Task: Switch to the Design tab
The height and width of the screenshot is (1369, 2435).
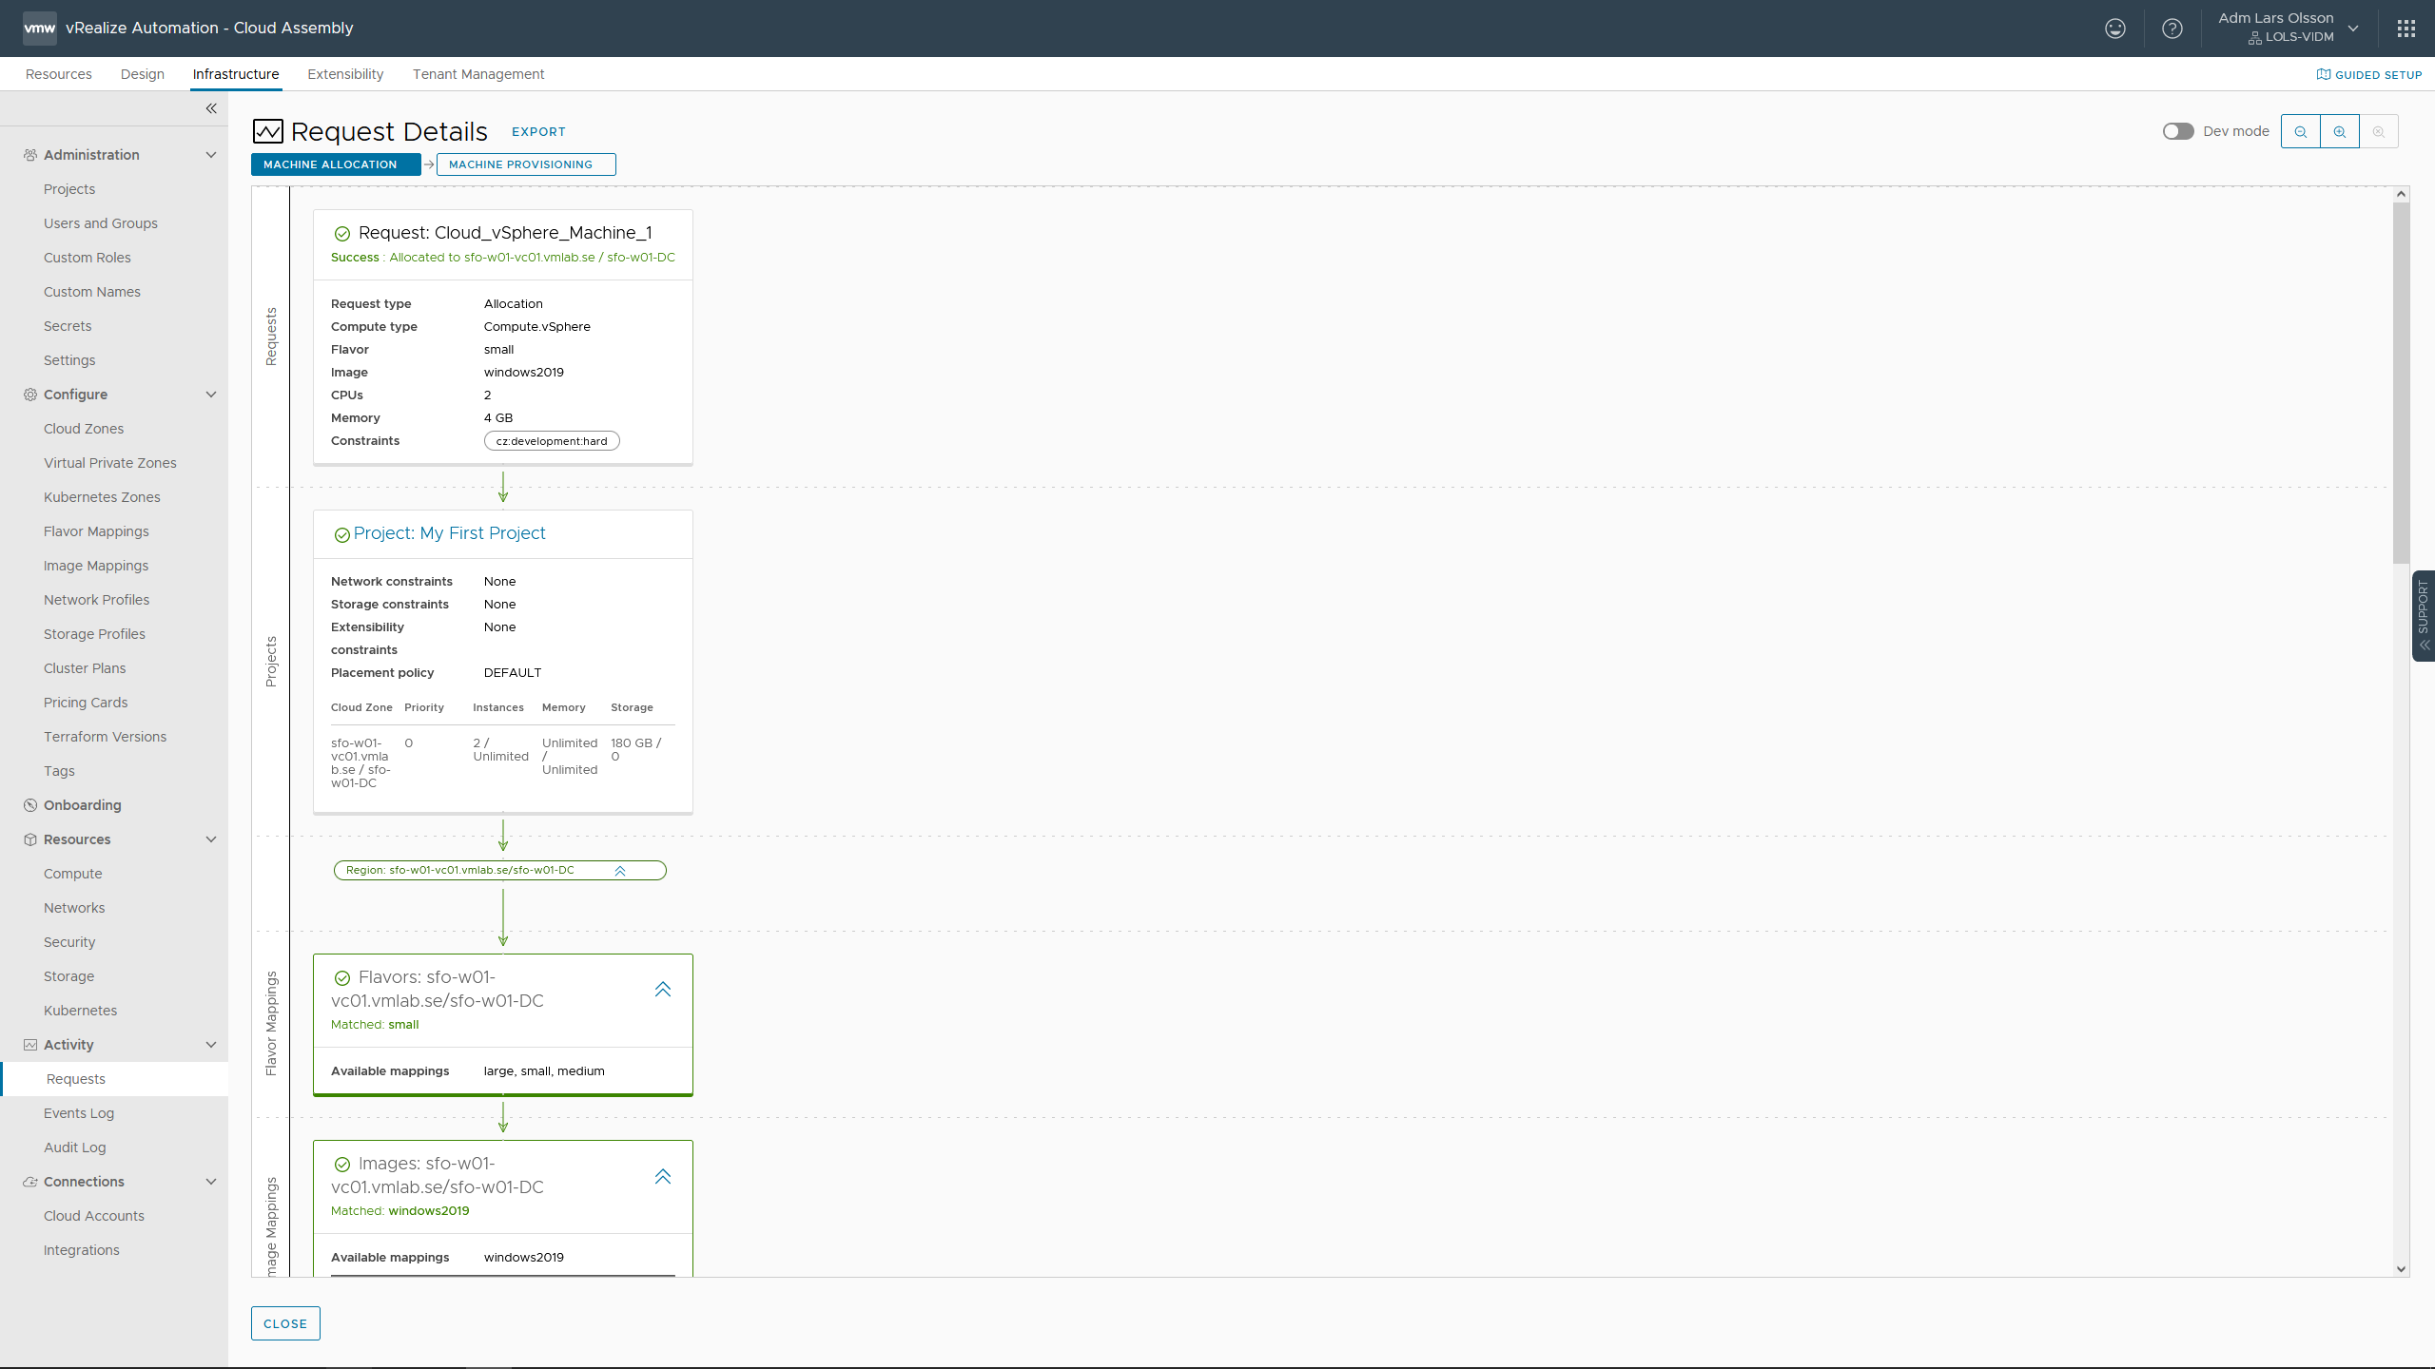Action: point(143,74)
